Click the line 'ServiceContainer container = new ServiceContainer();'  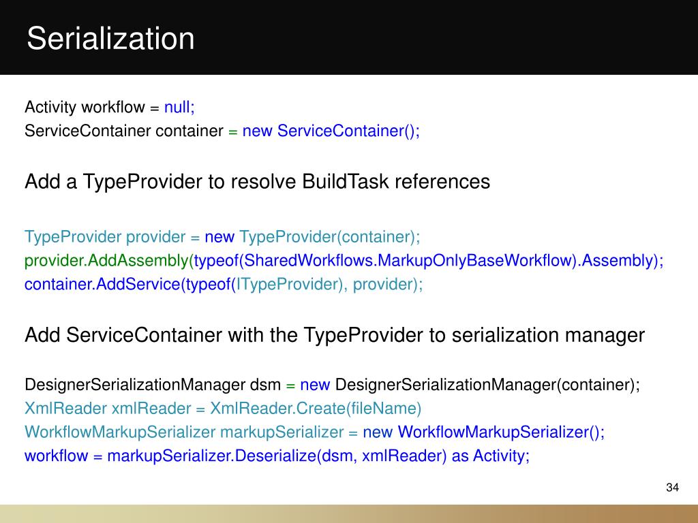point(222,131)
